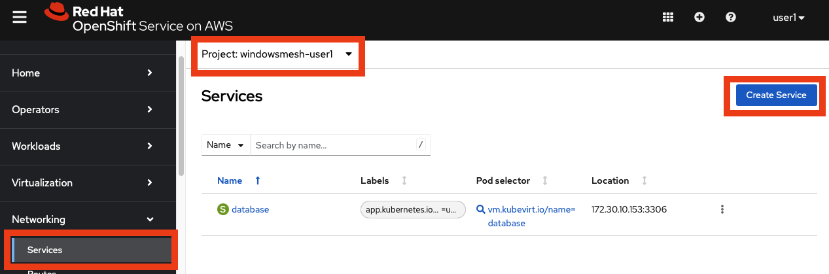This screenshot has width=829, height=274.
Task: Click the Search by name field
Action: [334, 145]
